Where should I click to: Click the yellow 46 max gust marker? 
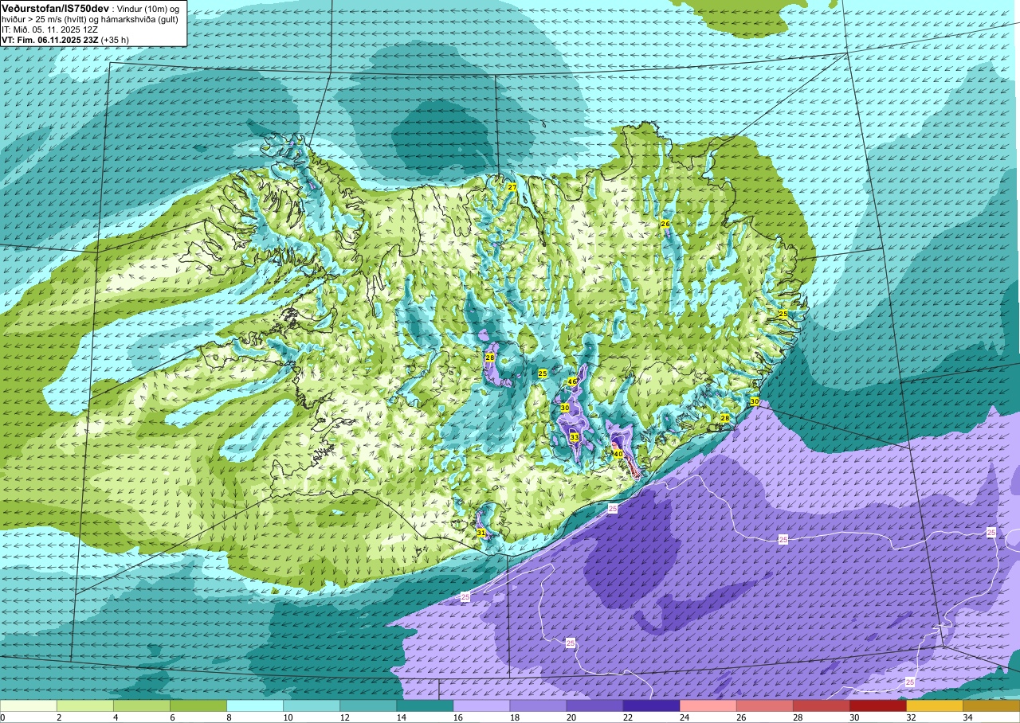tap(572, 381)
